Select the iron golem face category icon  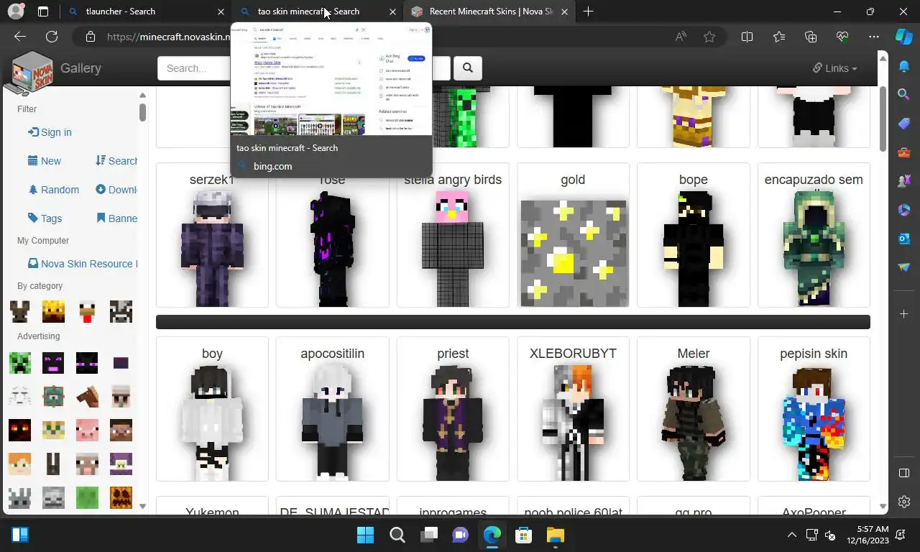121,396
